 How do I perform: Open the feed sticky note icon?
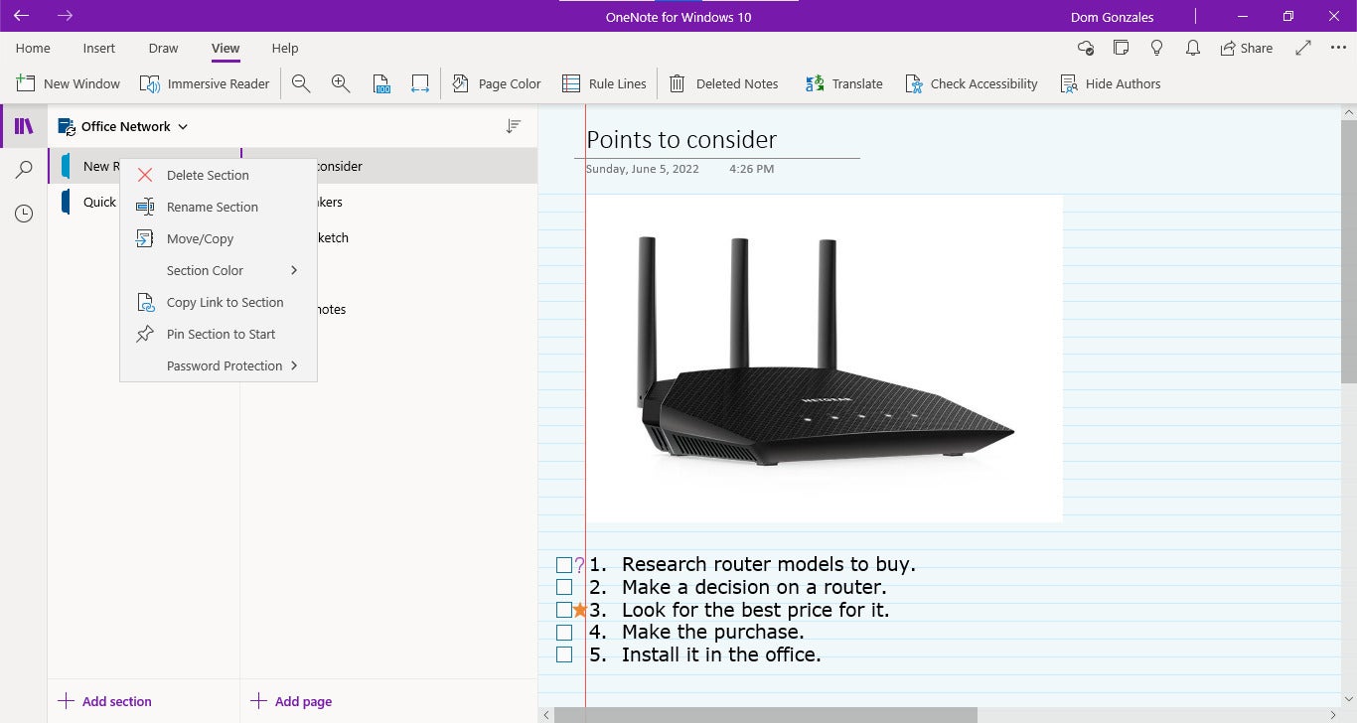pyautogui.click(x=1122, y=48)
